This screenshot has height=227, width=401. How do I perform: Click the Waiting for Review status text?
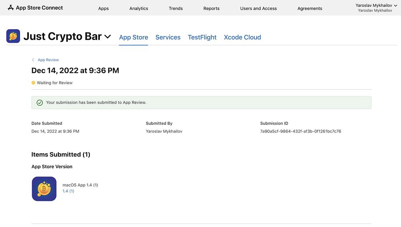(x=55, y=83)
